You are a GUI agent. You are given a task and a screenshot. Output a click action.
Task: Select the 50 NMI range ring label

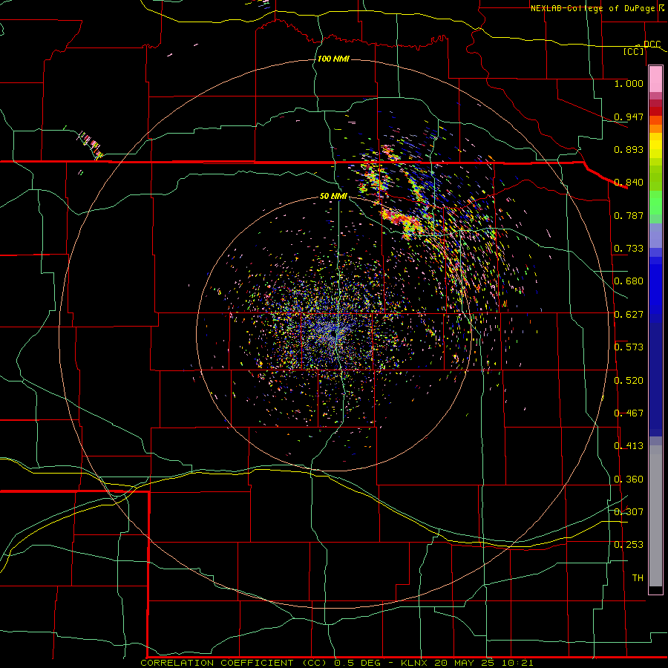pyautogui.click(x=333, y=196)
